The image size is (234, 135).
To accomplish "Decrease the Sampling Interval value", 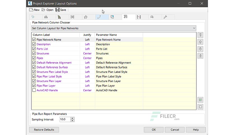I will (x=72, y=120).
